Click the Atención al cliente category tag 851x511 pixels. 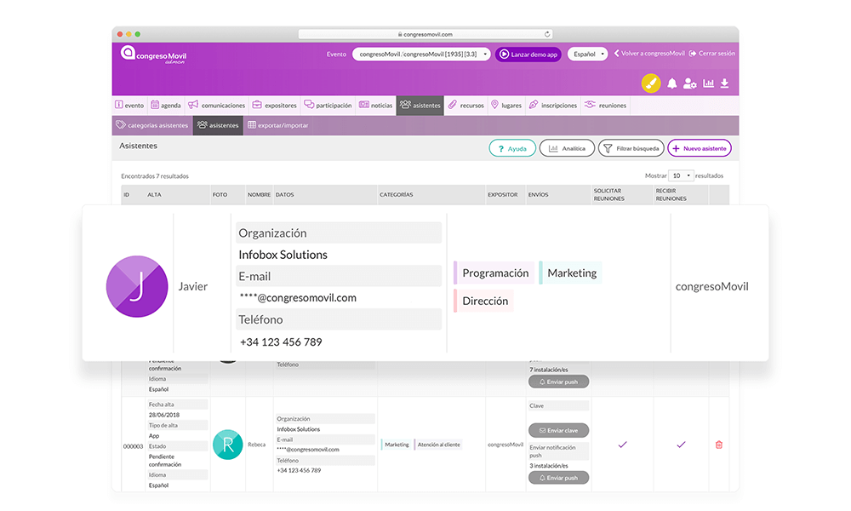point(438,445)
